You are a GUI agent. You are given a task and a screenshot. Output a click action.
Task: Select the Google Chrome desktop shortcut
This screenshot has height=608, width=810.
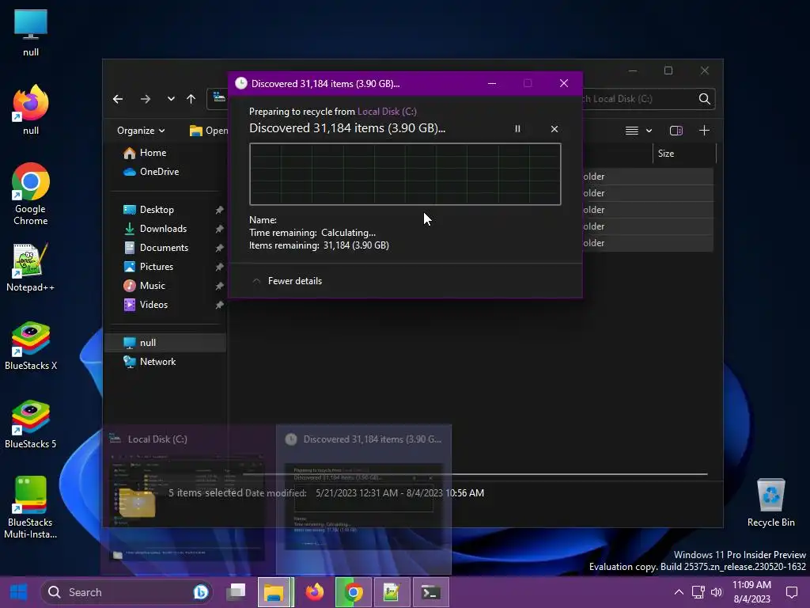point(31,195)
